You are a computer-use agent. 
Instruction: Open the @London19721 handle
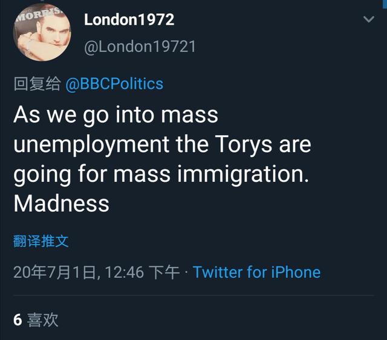(140, 47)
